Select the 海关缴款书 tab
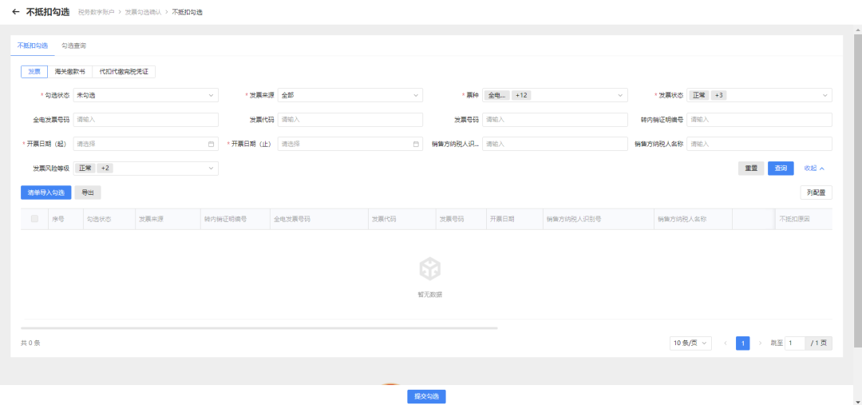 coord(69,72)
